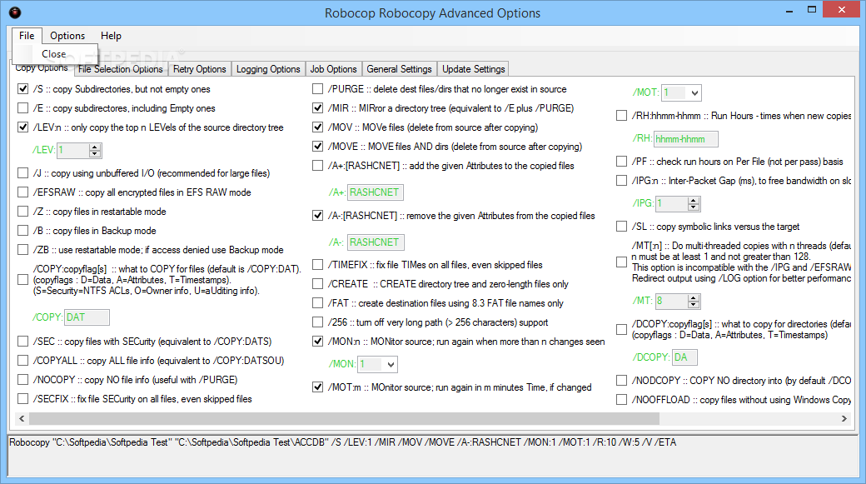Check /PURGE delete dest files option
Image resolution: width=866 pixels, height=484 pixels.
317,89
